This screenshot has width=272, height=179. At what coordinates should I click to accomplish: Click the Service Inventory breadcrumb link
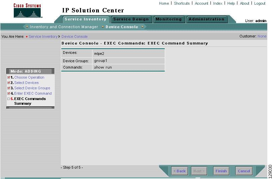coord(43,36)
